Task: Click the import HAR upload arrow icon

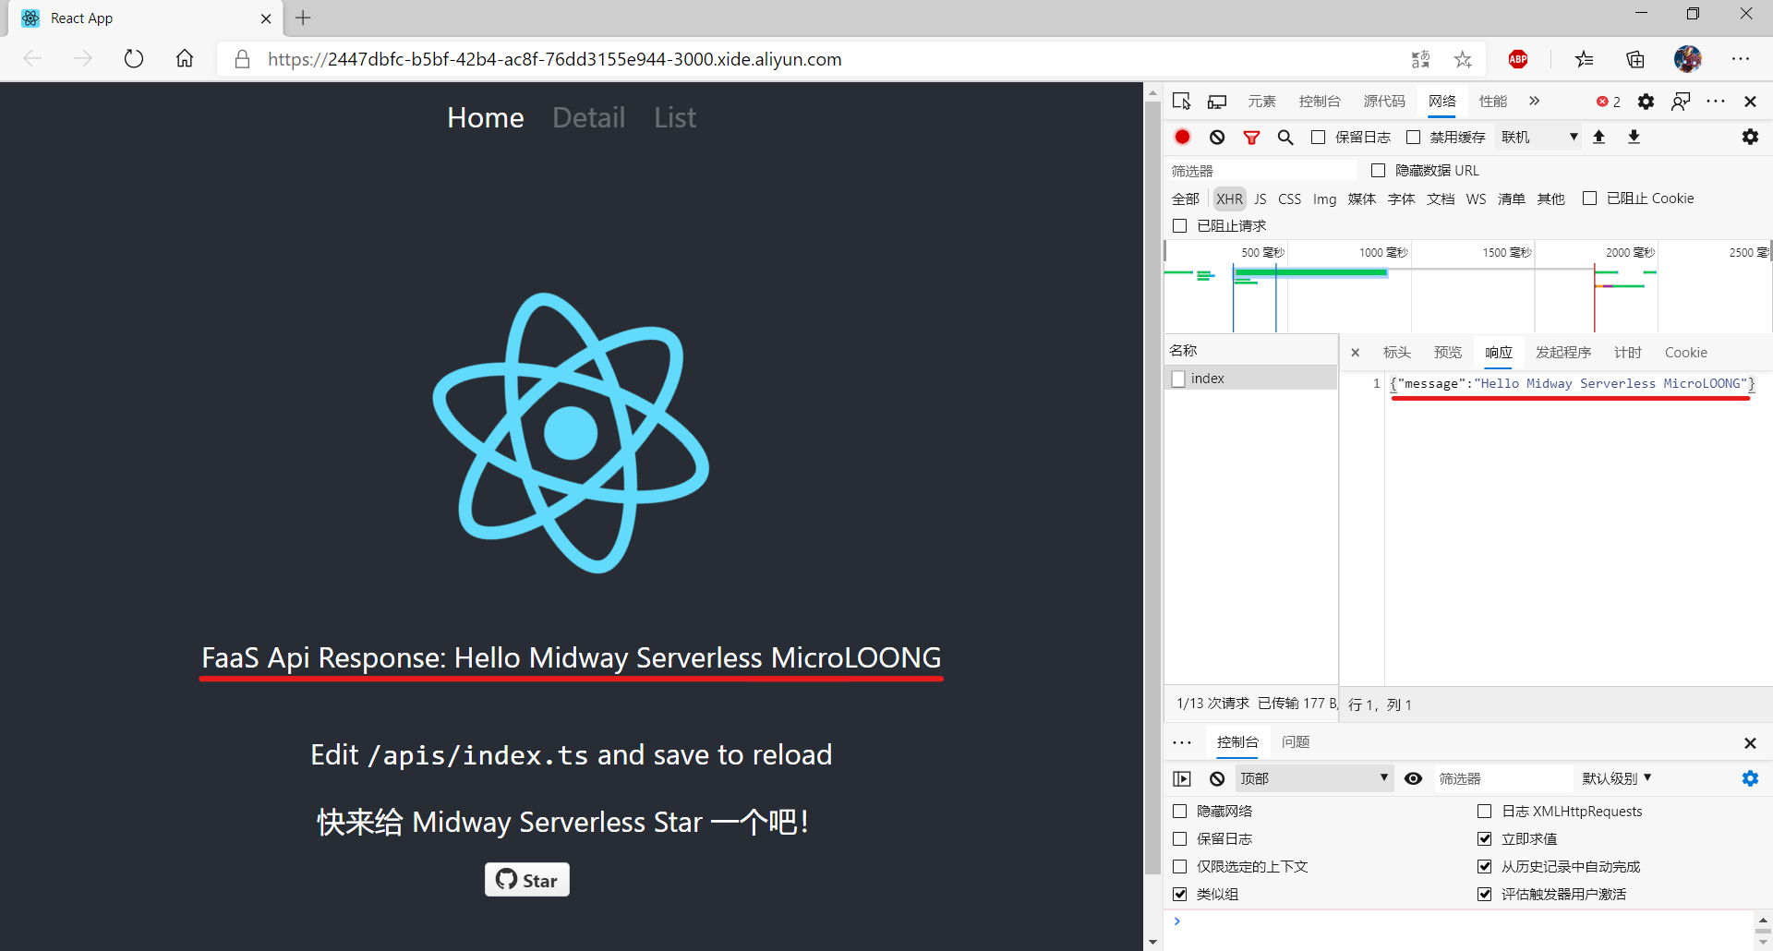Action: (x=1599, y=137)
